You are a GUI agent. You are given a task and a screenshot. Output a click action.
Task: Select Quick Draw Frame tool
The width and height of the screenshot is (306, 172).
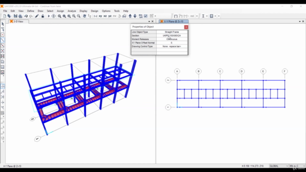(x=2, y=45)
